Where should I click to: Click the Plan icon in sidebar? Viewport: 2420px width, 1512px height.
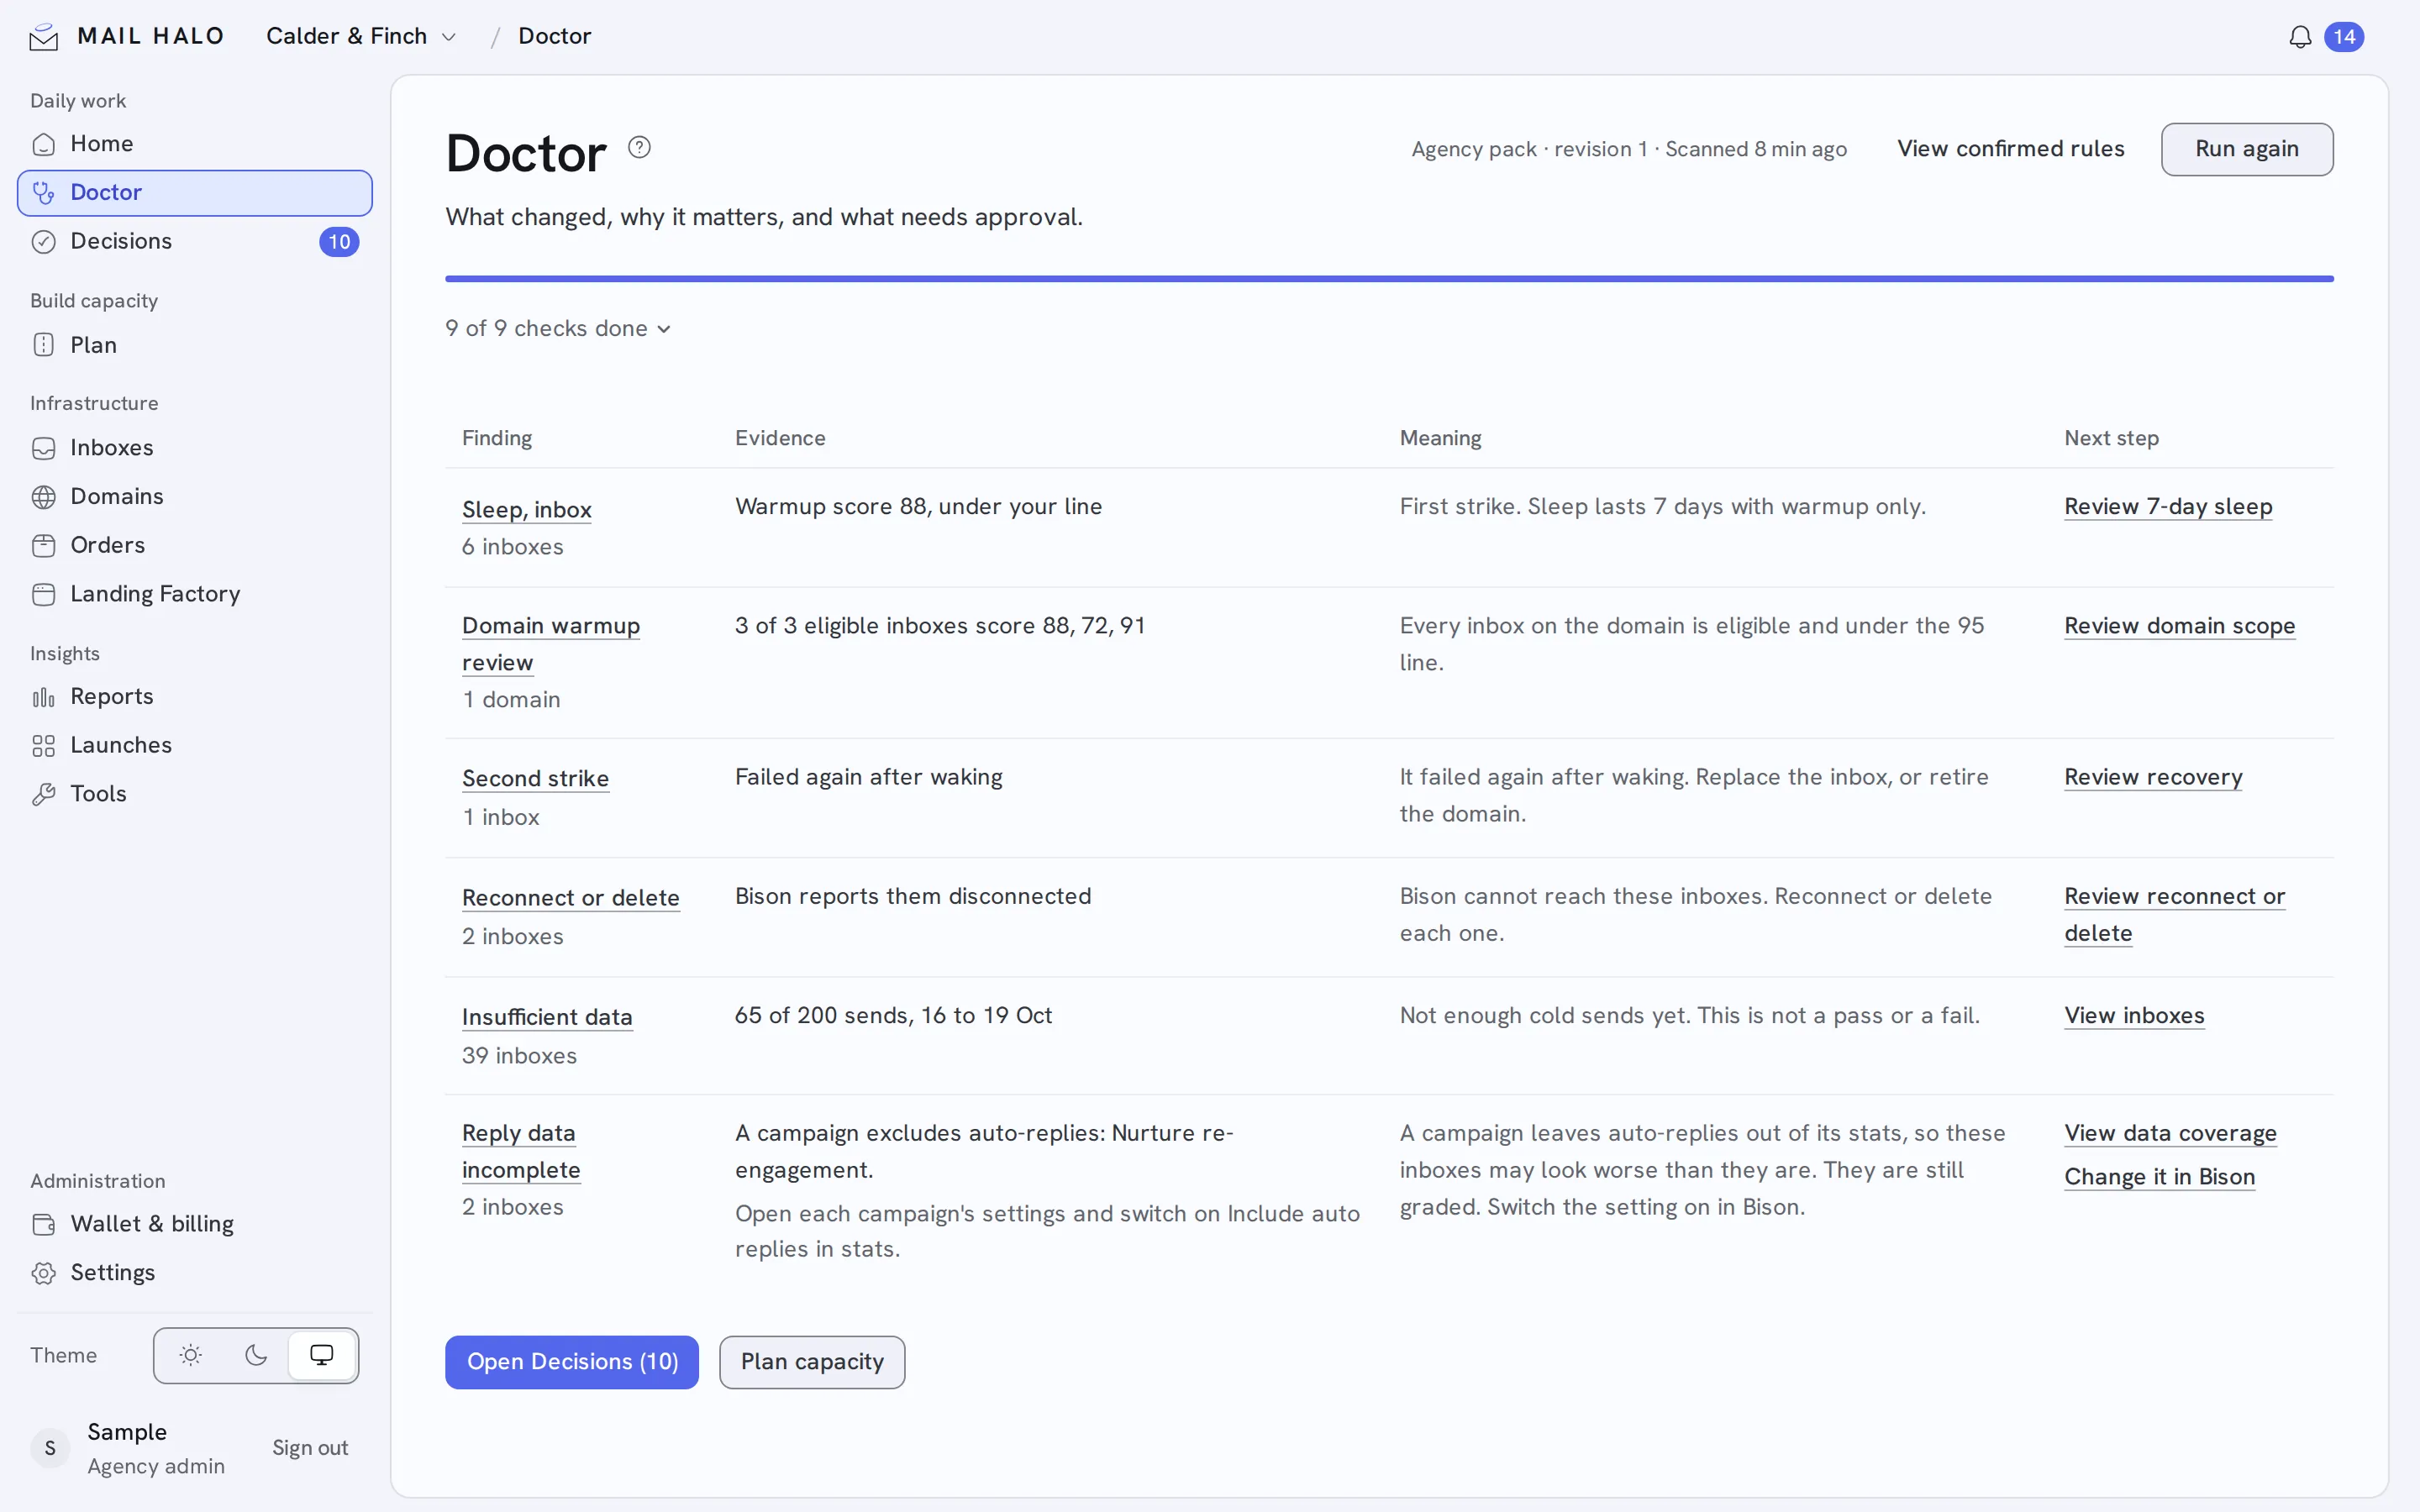pyautogui.click(x=44, y=345)
